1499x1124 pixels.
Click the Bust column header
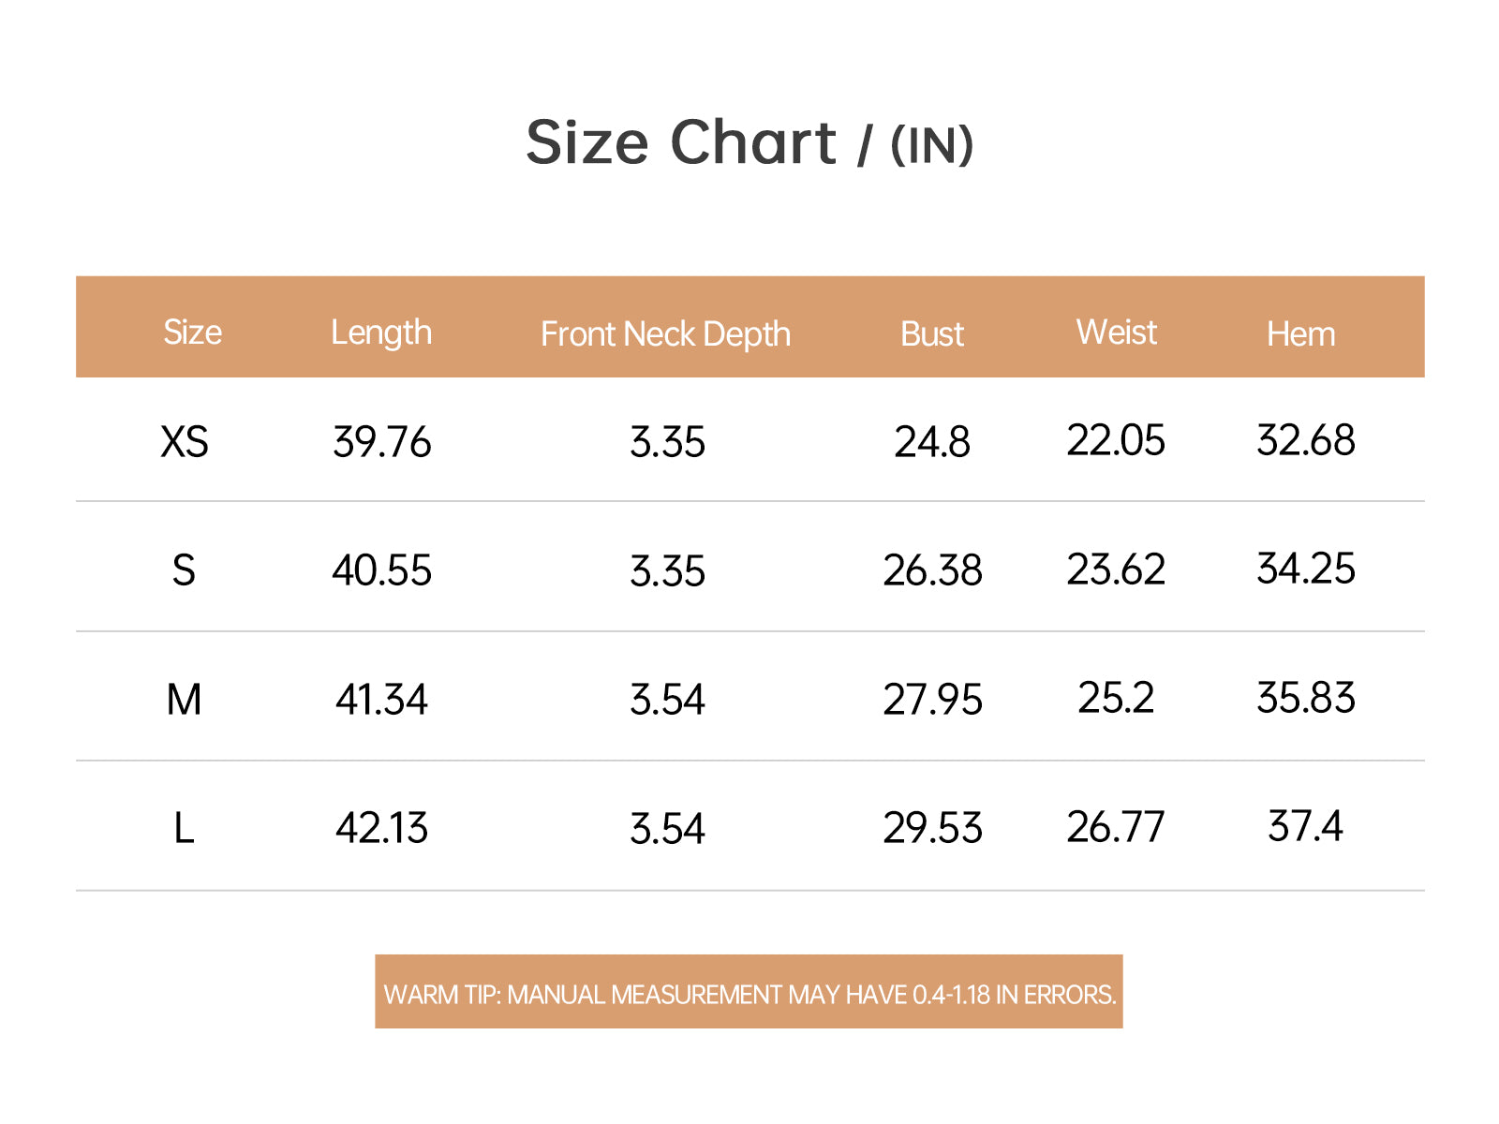pyautogui.click(x=932, y=333)
